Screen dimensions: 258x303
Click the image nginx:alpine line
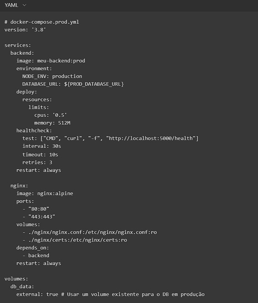[x=45, y=193]
